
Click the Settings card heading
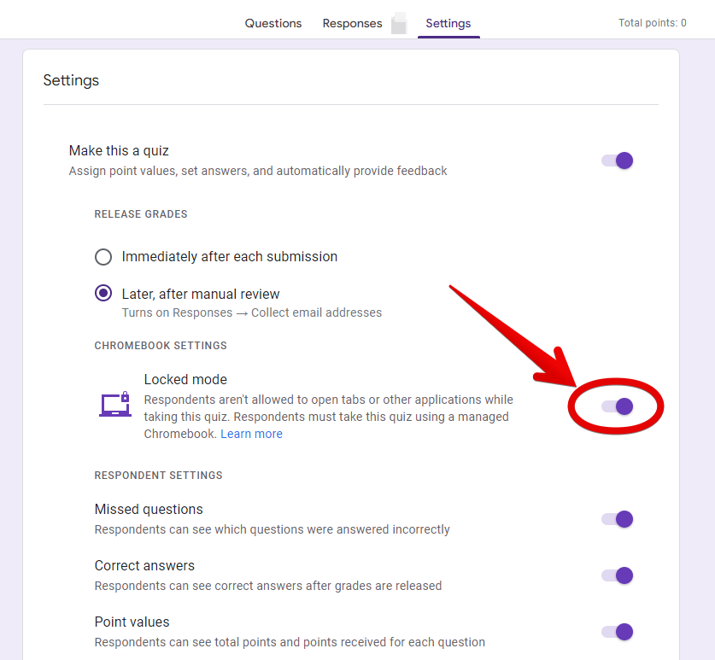[x=71, y=80]
